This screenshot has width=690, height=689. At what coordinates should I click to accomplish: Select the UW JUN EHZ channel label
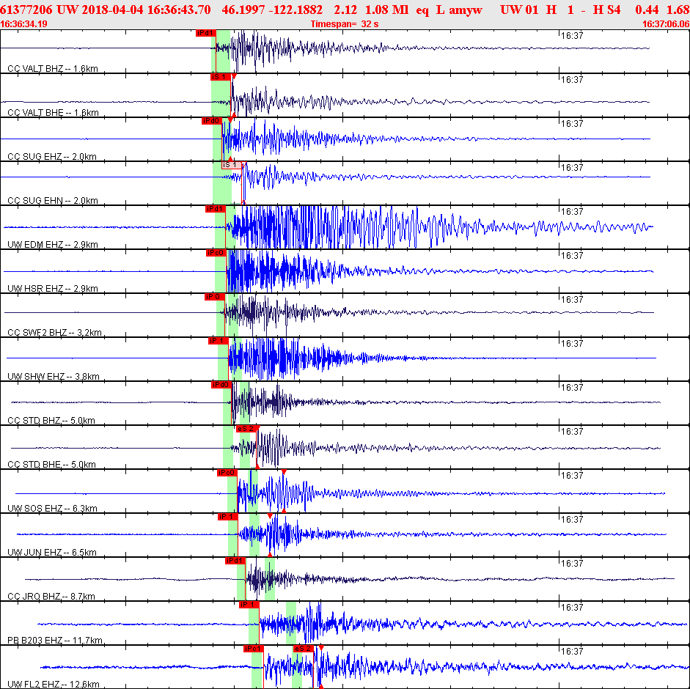(53, 553)
